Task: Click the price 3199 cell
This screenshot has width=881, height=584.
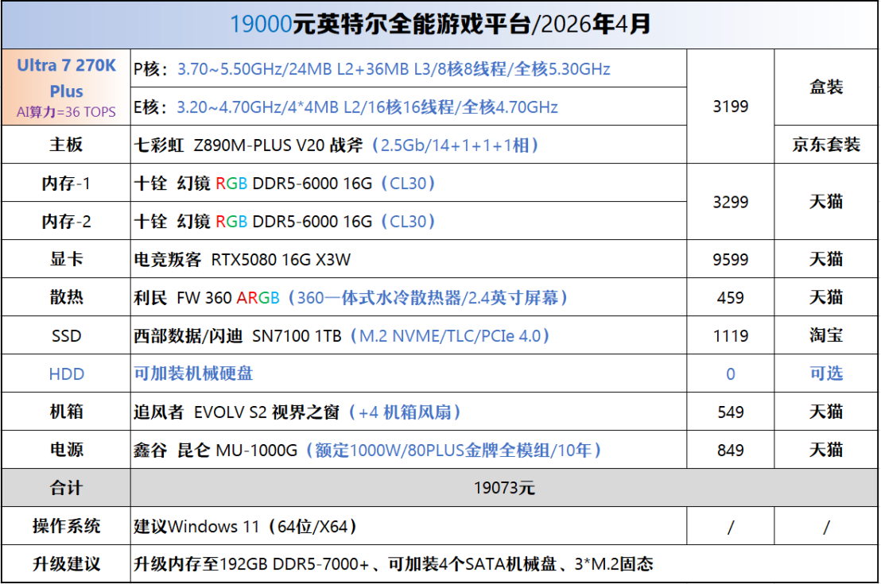Action: (x=731, y=106)
